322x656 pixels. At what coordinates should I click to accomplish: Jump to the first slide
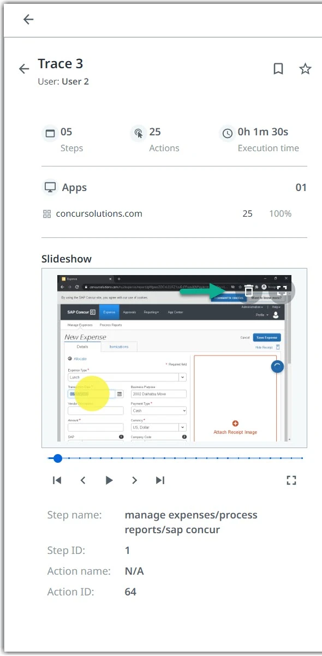point(57,480)
